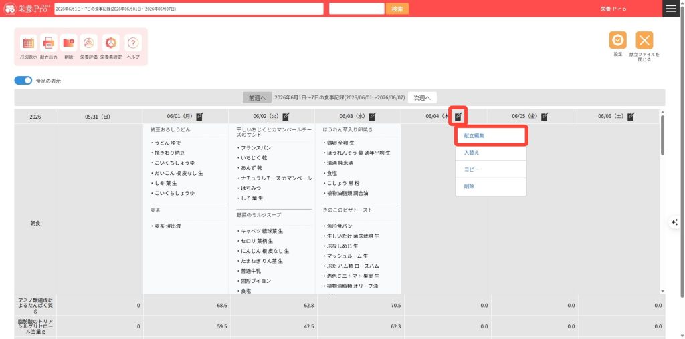The width and height of the screenshot is (685, 339).
Task: Click the ほうれん草入り卵焼き dish title
Action: 348,130
